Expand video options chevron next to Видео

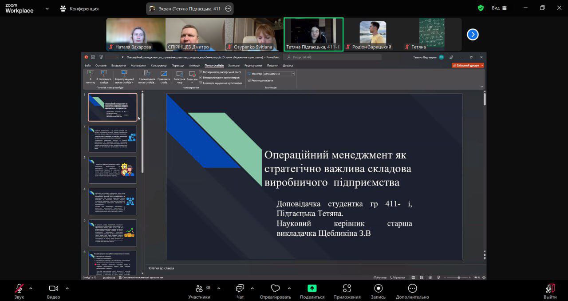coord(67,288)
